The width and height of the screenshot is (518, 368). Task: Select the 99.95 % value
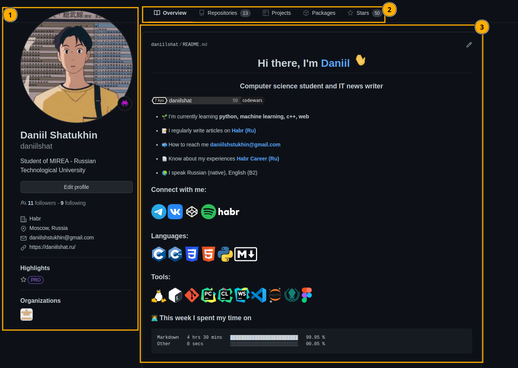(316, 337)
